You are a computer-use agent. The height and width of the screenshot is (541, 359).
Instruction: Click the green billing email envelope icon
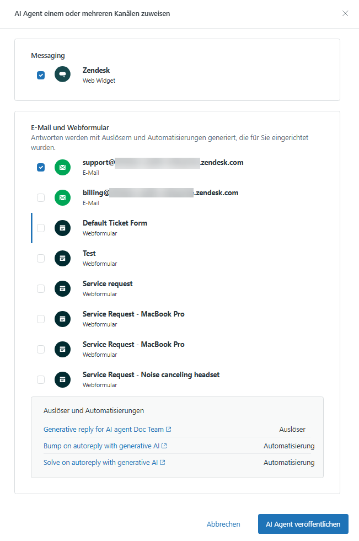click(62, 197)
